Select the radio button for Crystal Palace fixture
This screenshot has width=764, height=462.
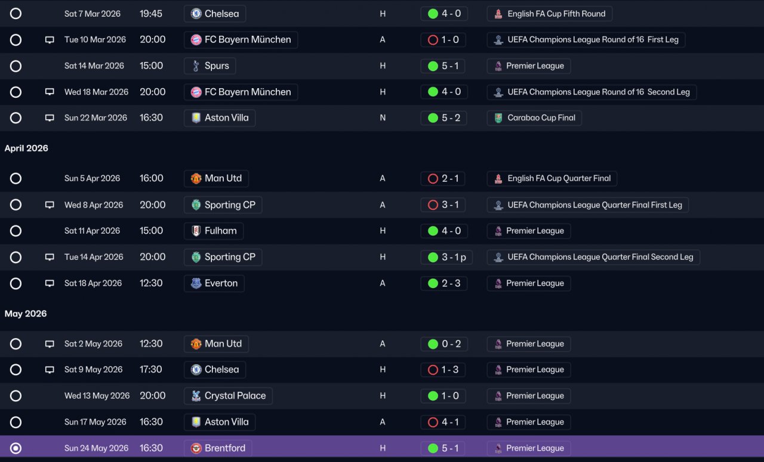16,396
